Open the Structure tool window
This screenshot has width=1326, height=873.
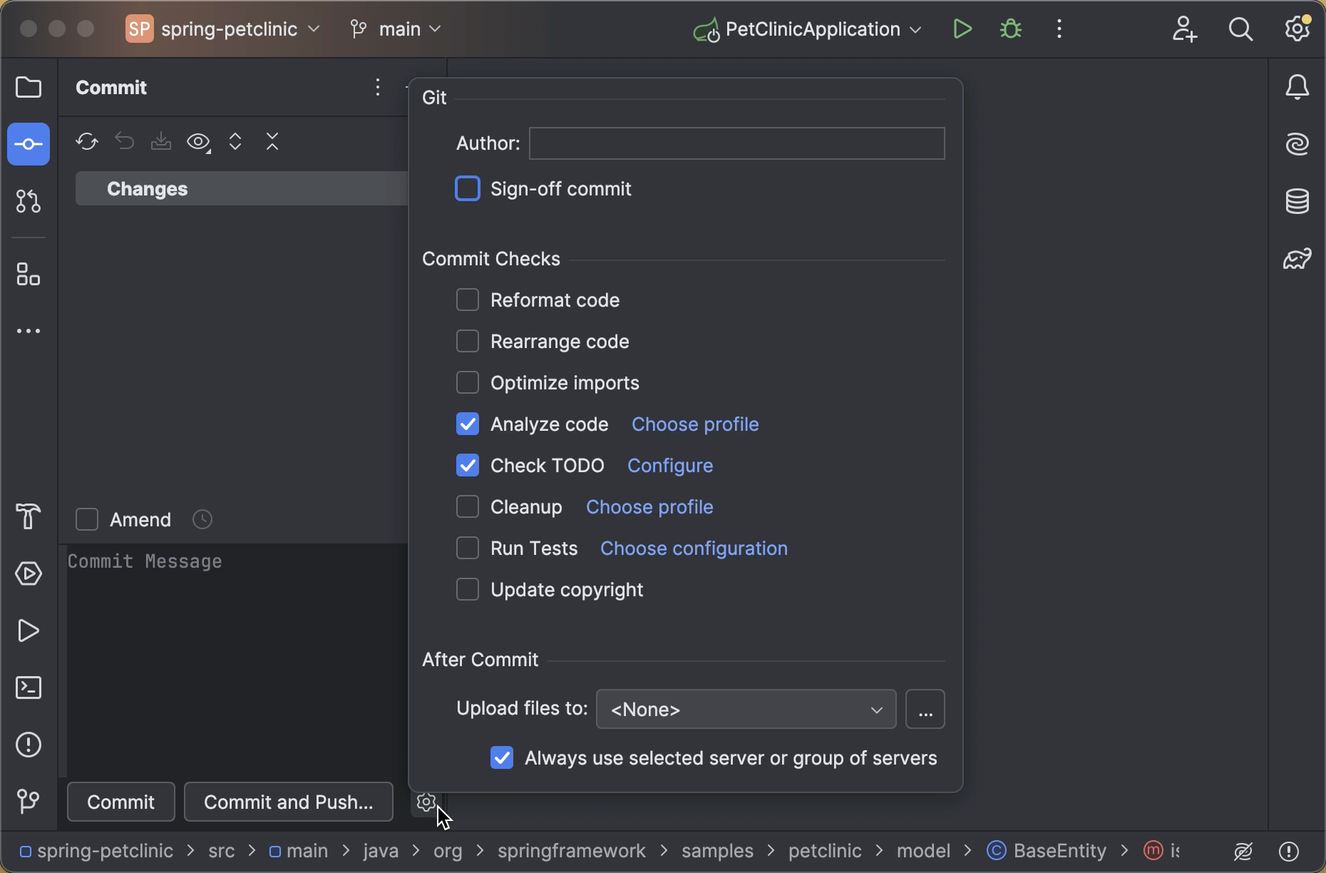[28, 274]
